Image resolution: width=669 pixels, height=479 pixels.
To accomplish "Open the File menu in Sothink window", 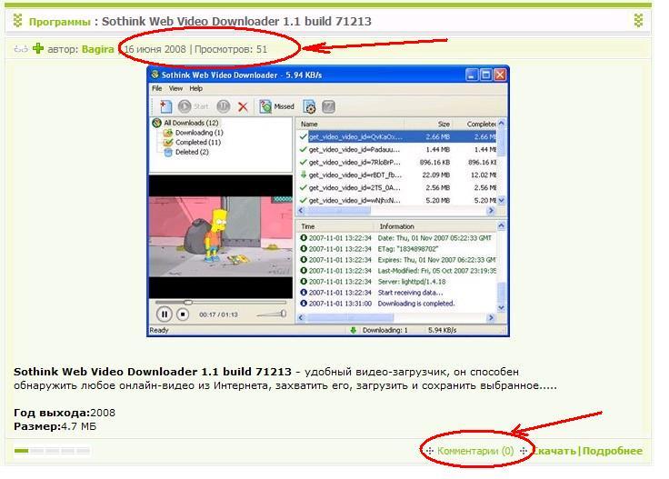I will coord(157,88).
